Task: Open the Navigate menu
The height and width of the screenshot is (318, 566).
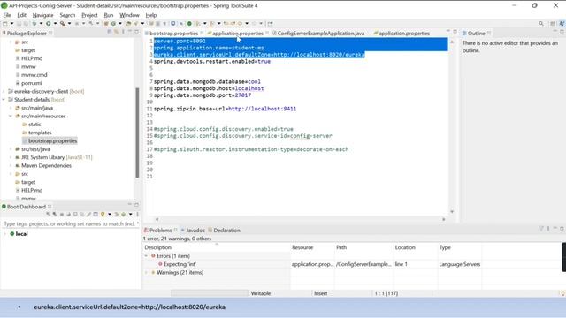Action: coord(42,15)
